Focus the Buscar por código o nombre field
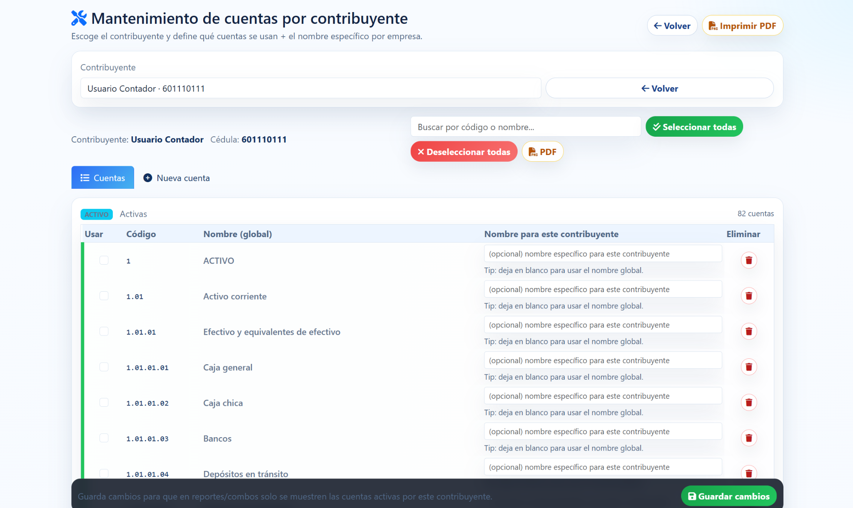The image size is (853, 508). 526,127
